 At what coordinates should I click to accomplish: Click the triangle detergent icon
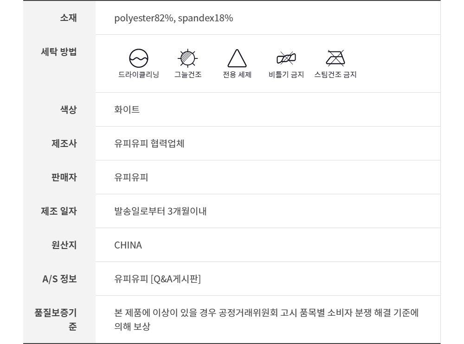237,59
